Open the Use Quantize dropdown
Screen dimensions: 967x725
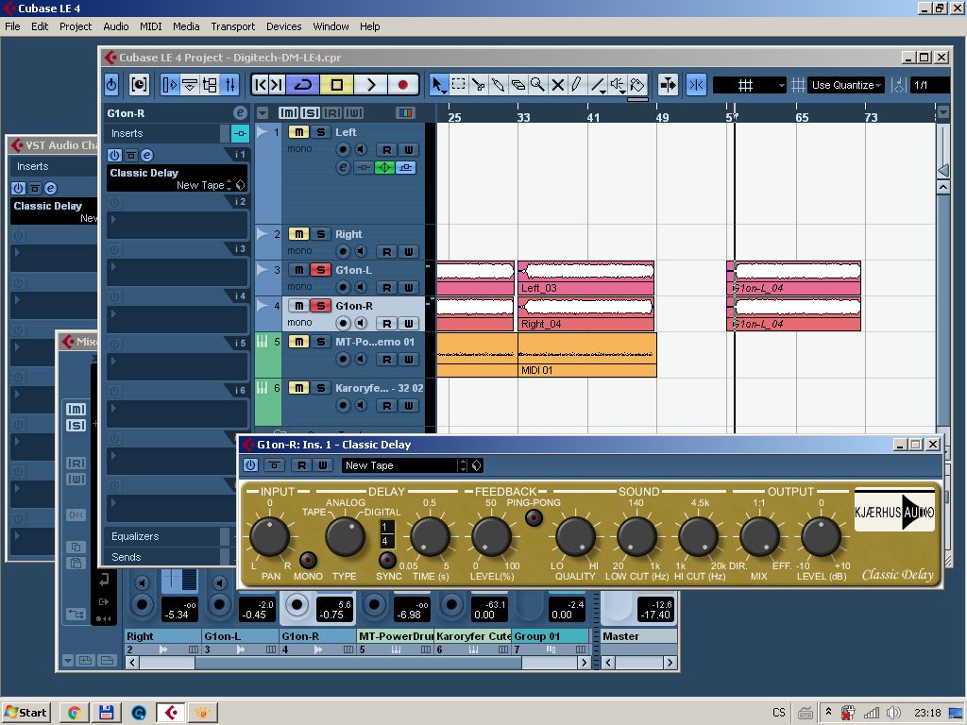pos(846,85)
